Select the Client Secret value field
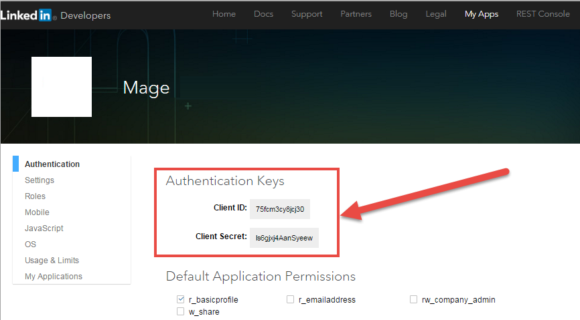Image resolution: width=580 pixels, height=320 pixels. [x=284, y=237]
